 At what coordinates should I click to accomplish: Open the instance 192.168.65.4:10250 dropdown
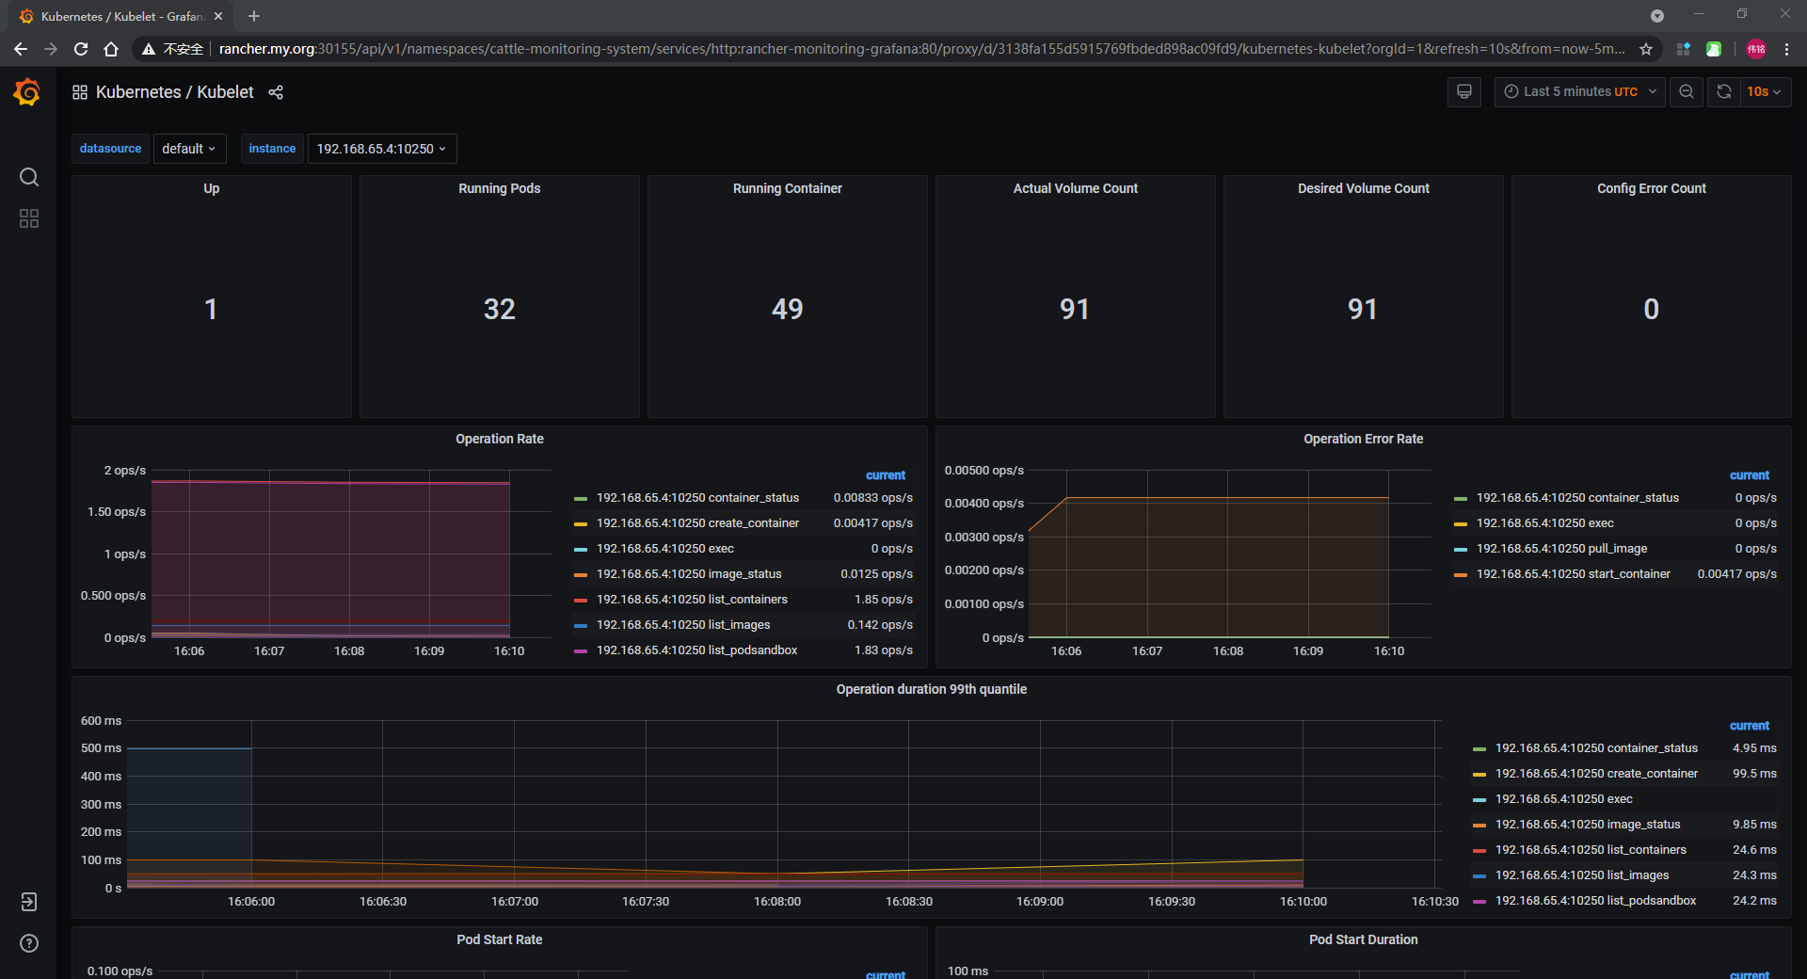point(381,149)
